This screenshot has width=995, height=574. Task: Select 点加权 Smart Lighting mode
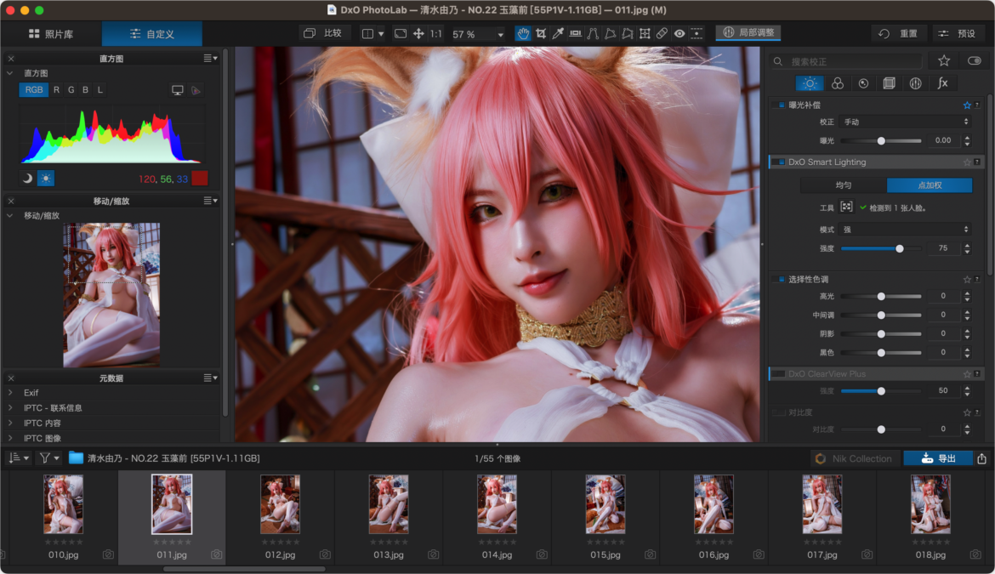(x=930, y=185)
